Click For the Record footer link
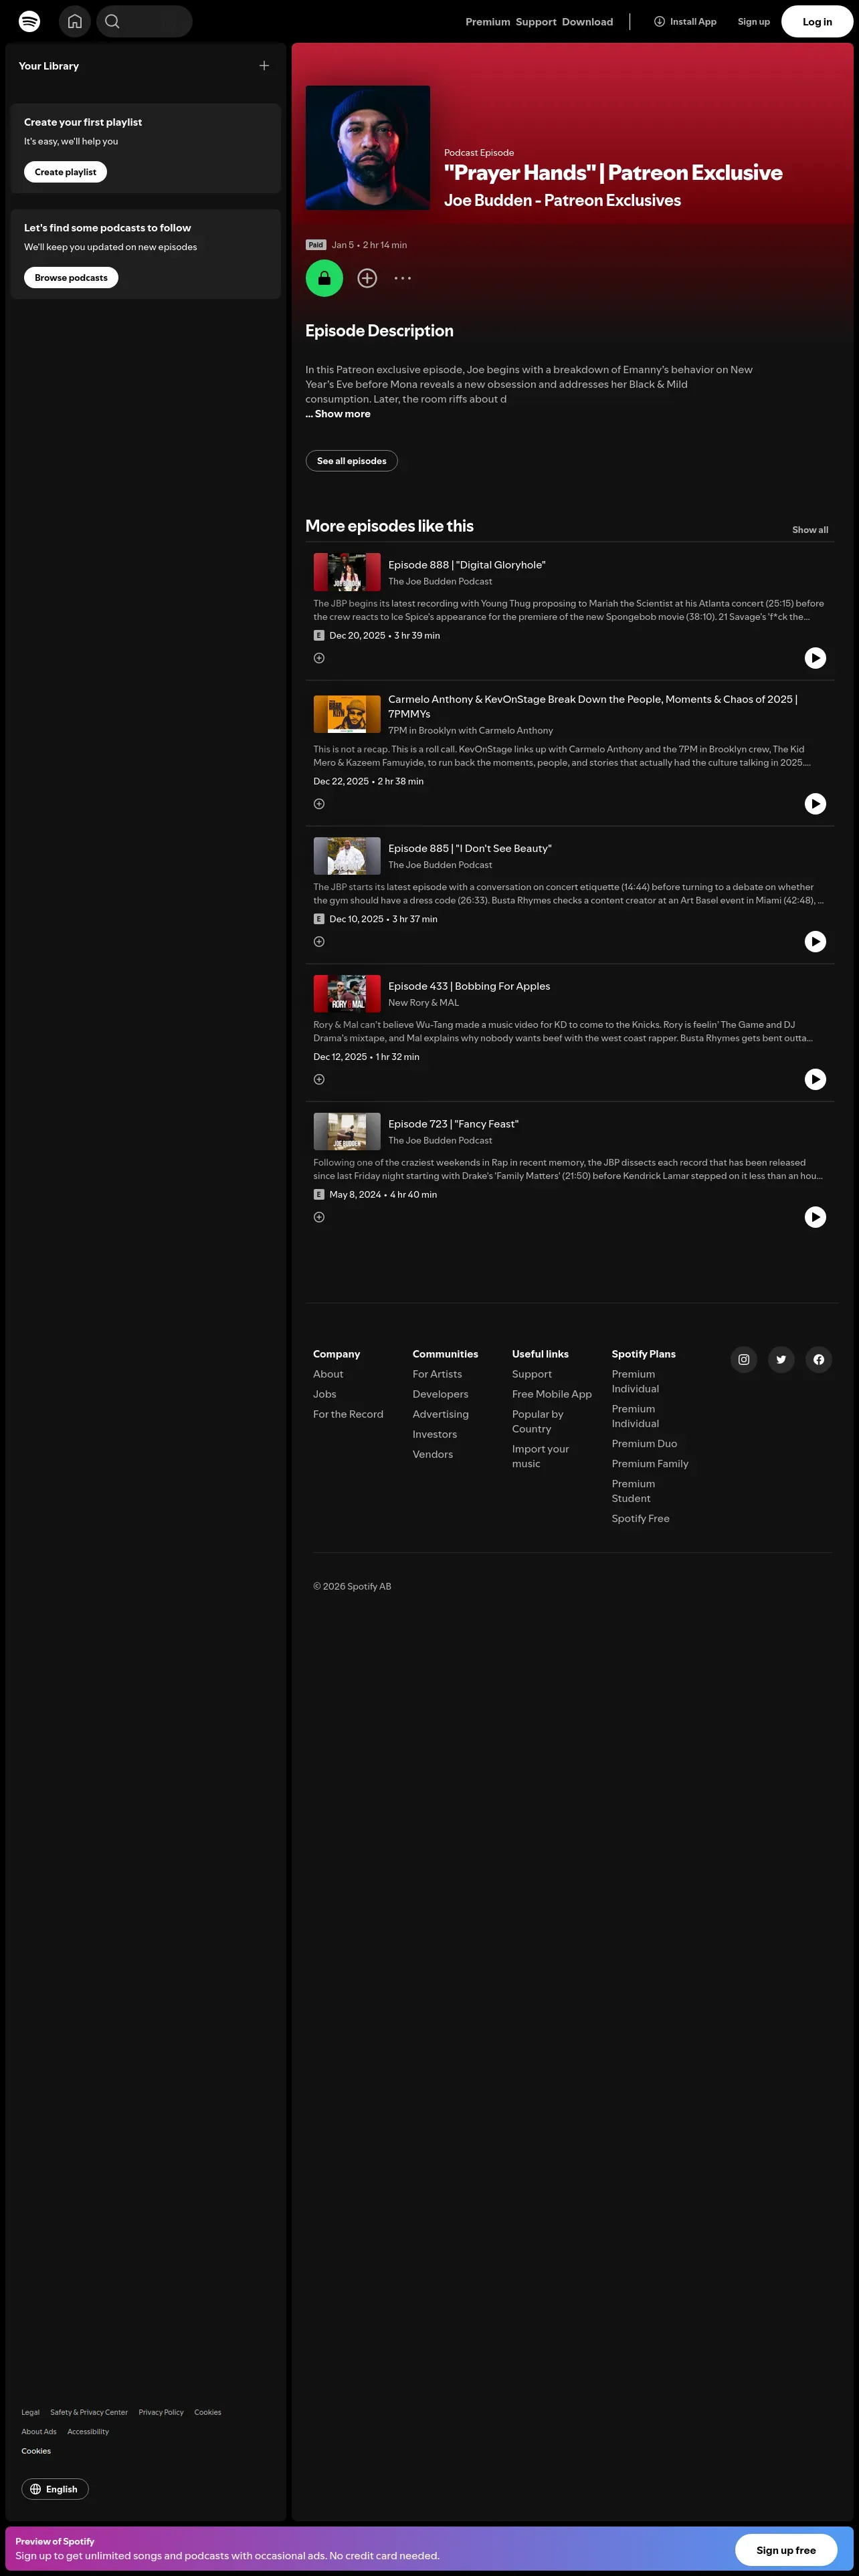 (x=348, y=1415)
